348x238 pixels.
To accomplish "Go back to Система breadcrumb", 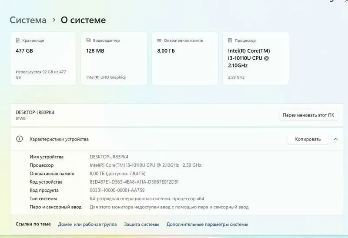I will pos(28,20).
